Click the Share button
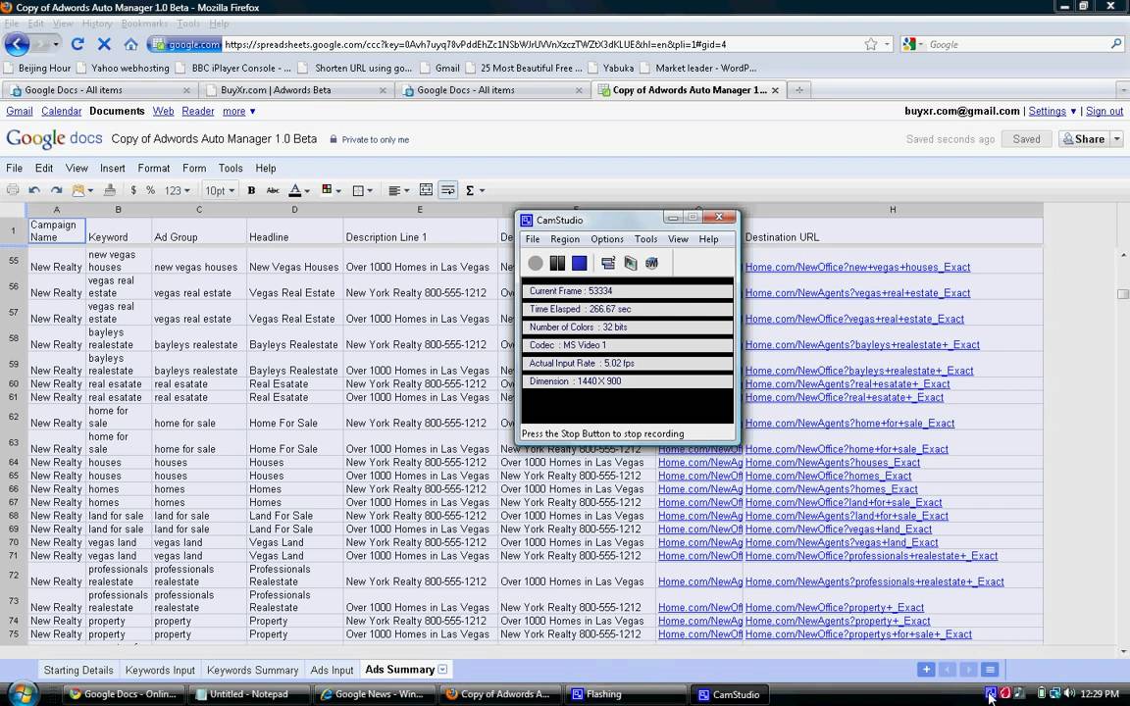Image resolution: width=1130 pixels, height=706 pixels. pos(1083,139)
